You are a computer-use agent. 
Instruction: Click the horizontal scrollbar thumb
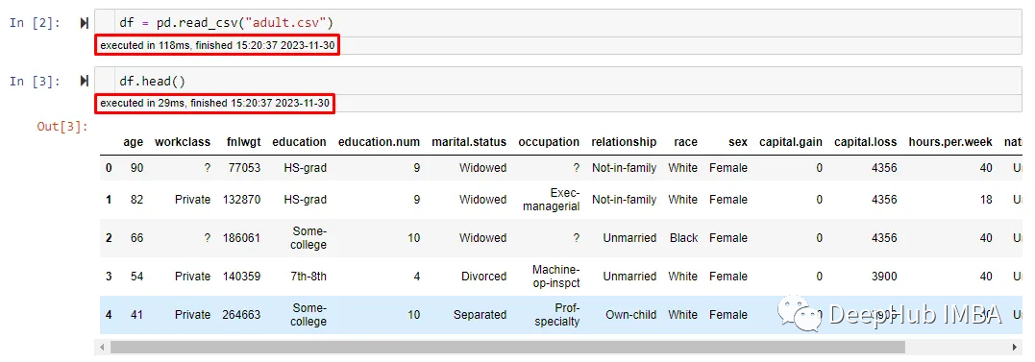click(507, 347)
